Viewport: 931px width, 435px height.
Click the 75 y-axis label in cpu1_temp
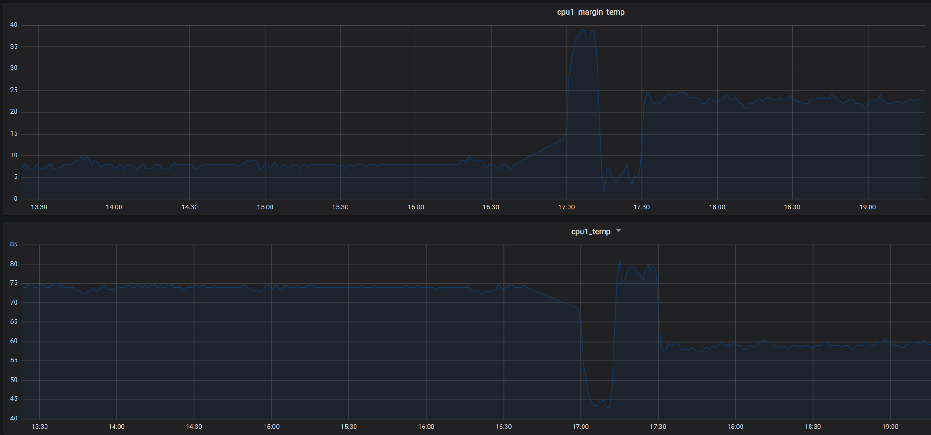coord(14,283)
